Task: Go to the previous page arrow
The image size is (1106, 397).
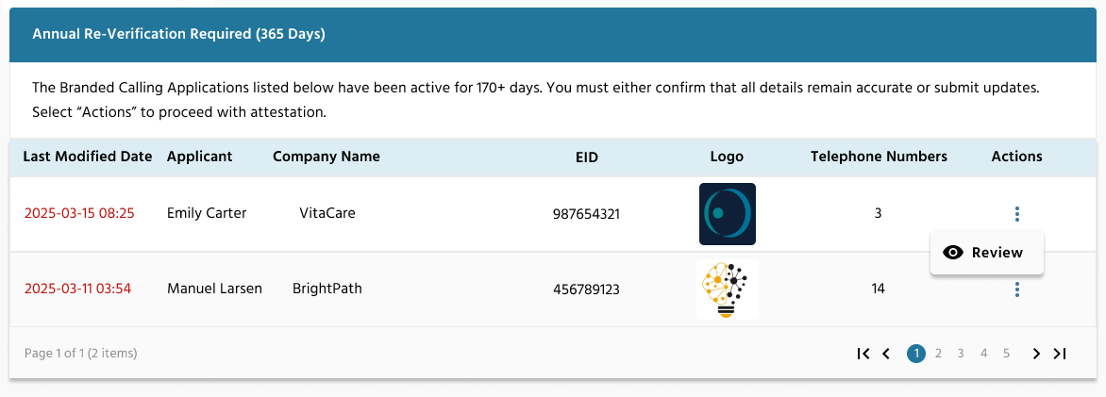Action: [x=887, y=354]
